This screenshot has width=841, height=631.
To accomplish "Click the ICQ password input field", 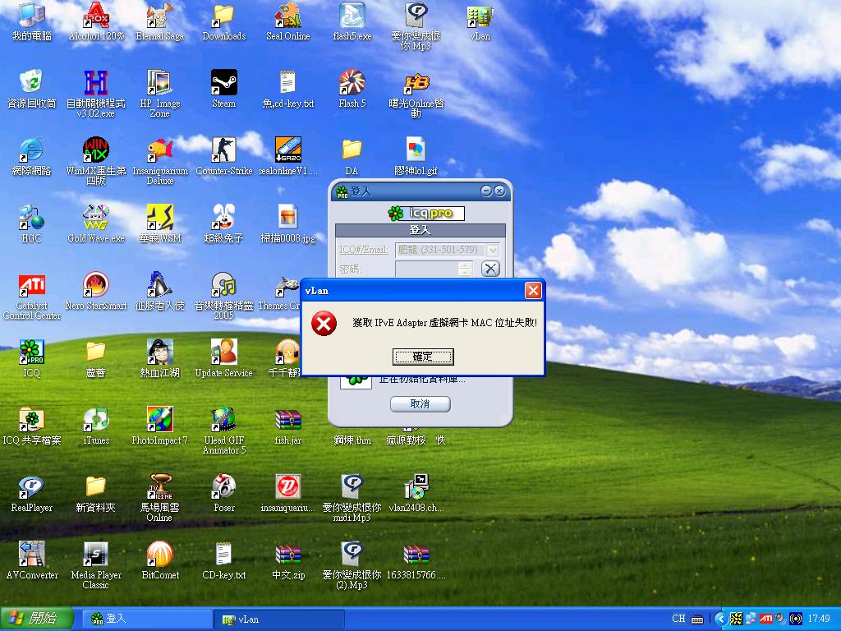I will pyautogui.click(x=427, y=269).
